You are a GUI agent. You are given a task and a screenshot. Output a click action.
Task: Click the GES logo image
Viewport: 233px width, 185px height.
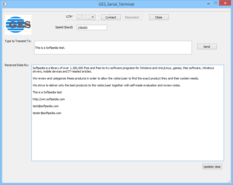tap(18, 25)
